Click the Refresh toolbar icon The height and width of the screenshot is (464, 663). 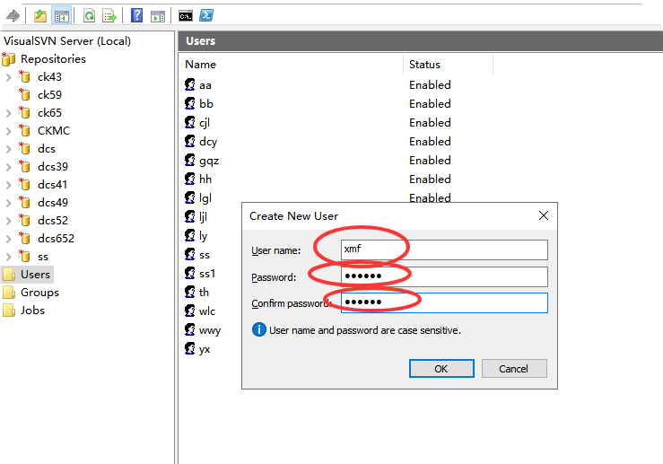coord(89,16)
